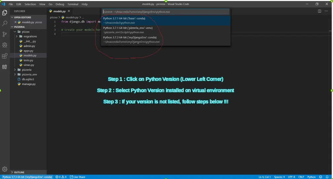Open manage.py file
Viewport: 333px width, 179px height.
coord(28,84)
